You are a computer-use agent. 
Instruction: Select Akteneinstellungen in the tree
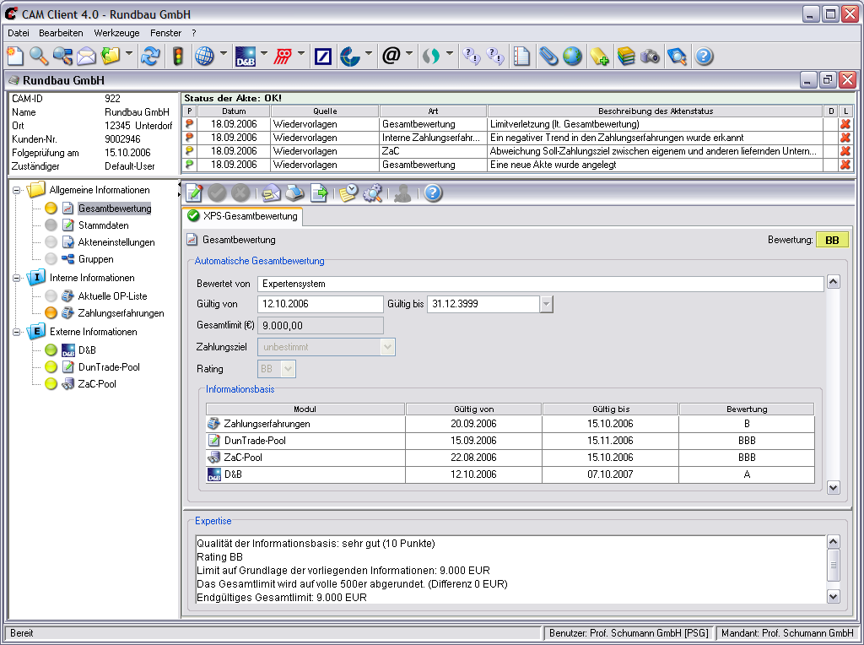(116, 242)
